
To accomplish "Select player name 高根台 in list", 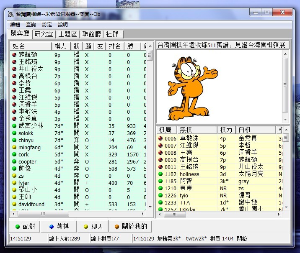I will (x=28, y=76).
